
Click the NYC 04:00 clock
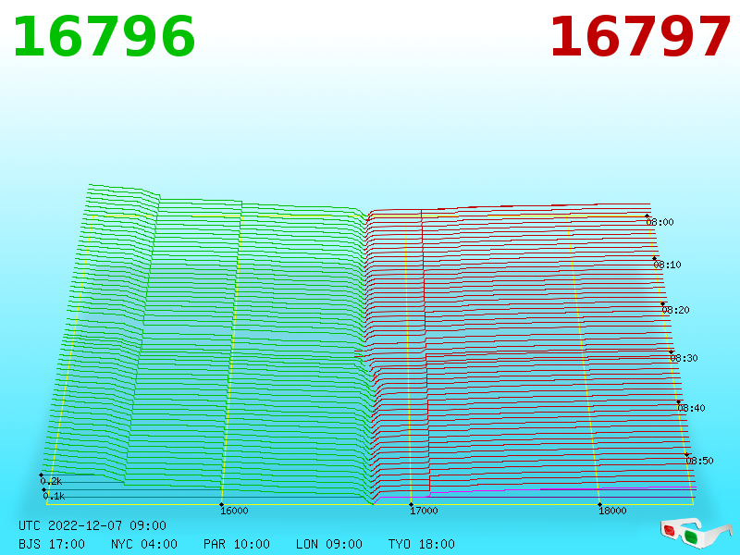(x=144, y=544)
